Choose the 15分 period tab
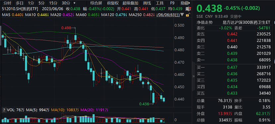 coord(53,3)
